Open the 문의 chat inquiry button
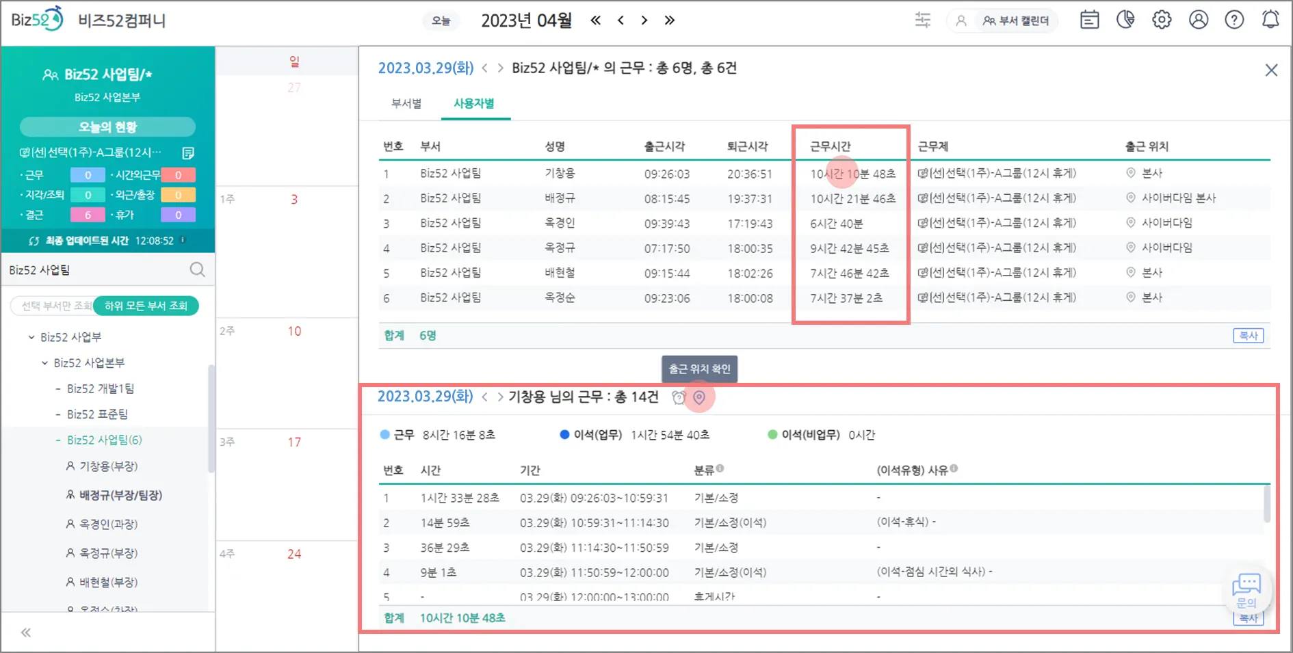Screen dimensions: 1293x653 click(x=1246, y=591)
